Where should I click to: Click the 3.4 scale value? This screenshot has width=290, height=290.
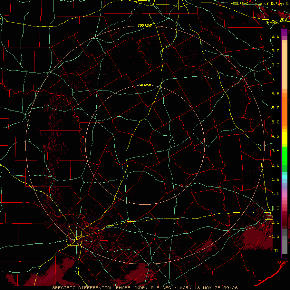275,151
